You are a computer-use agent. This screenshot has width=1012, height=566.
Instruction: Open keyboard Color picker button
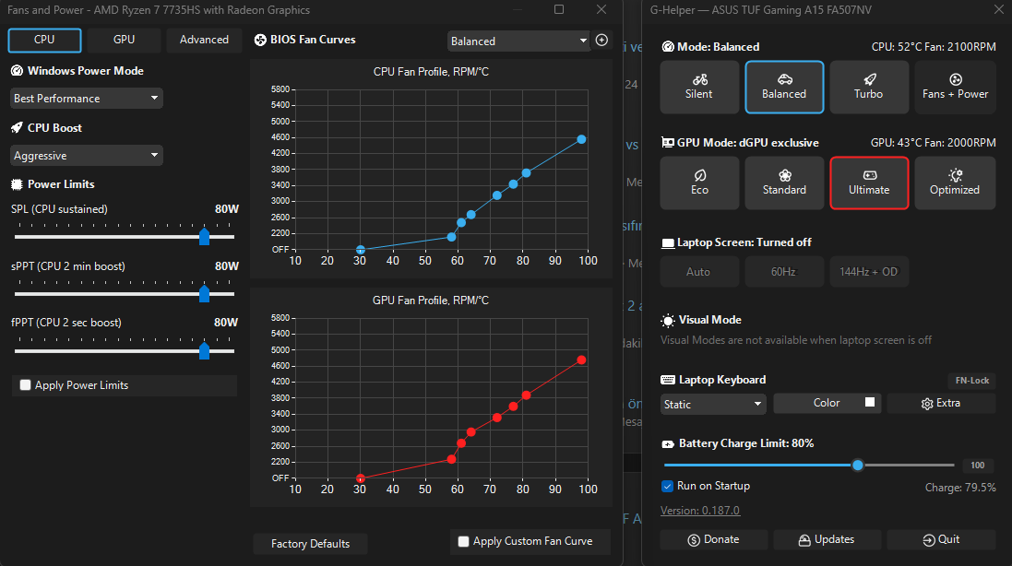coord(827,403)
